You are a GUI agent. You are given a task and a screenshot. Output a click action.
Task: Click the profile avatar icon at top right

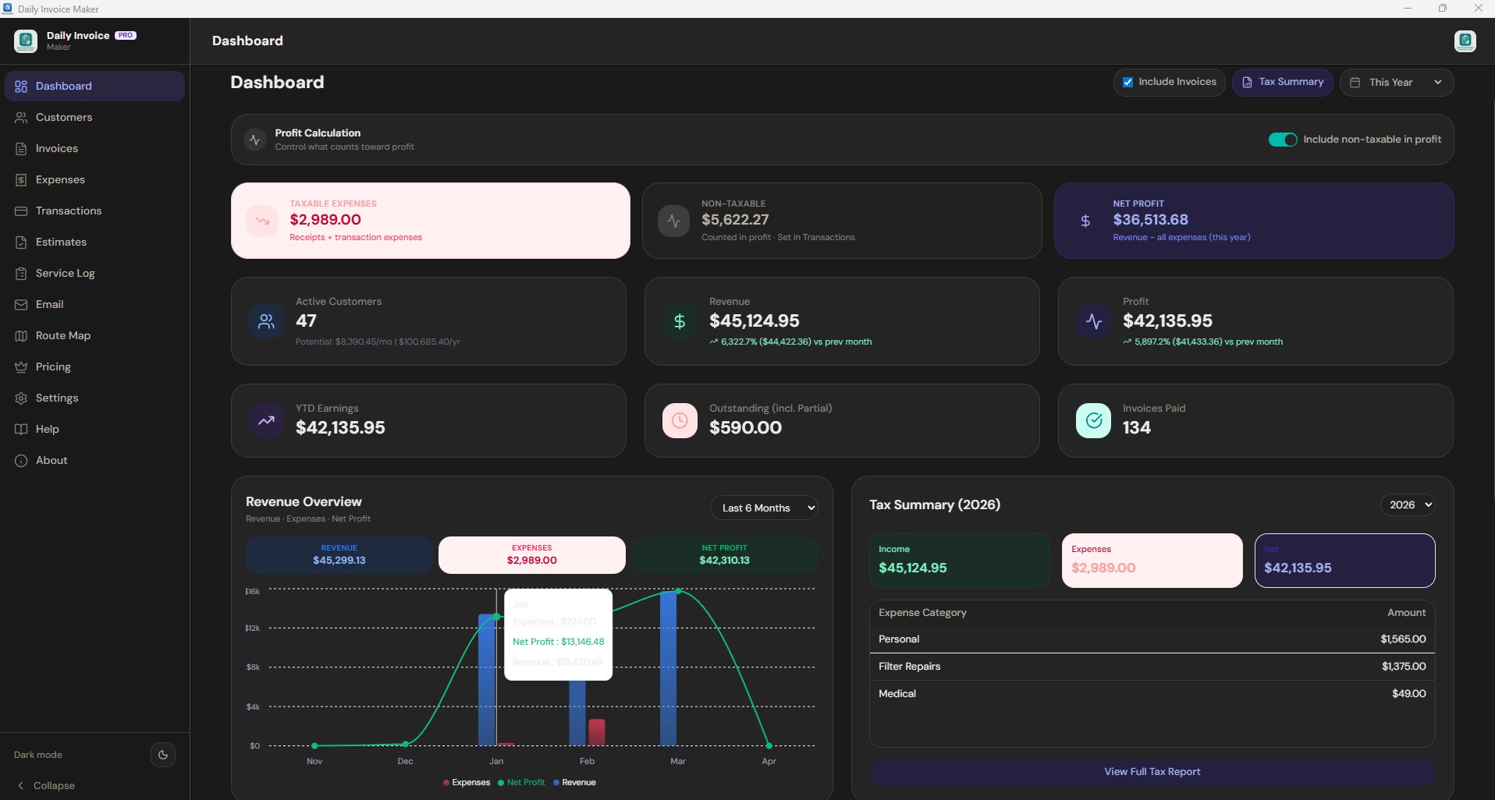coord(1465,41)
